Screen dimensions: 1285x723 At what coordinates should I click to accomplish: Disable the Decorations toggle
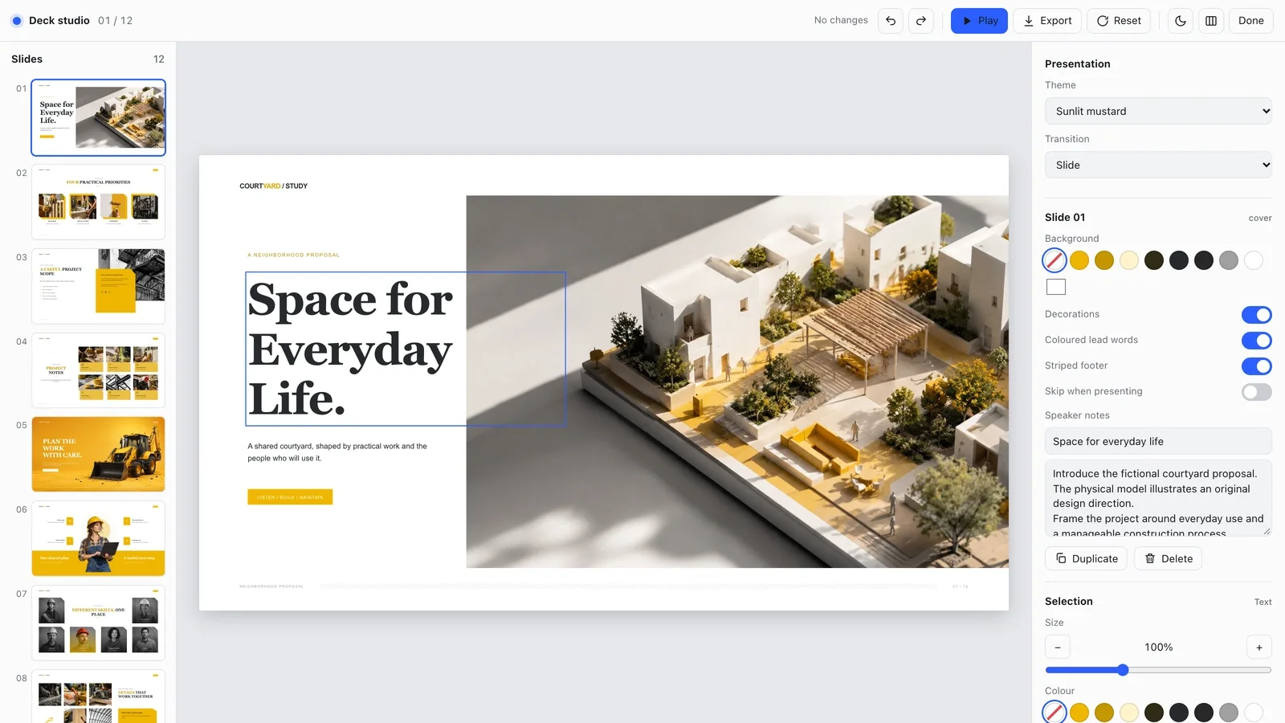pos(1257,315)
